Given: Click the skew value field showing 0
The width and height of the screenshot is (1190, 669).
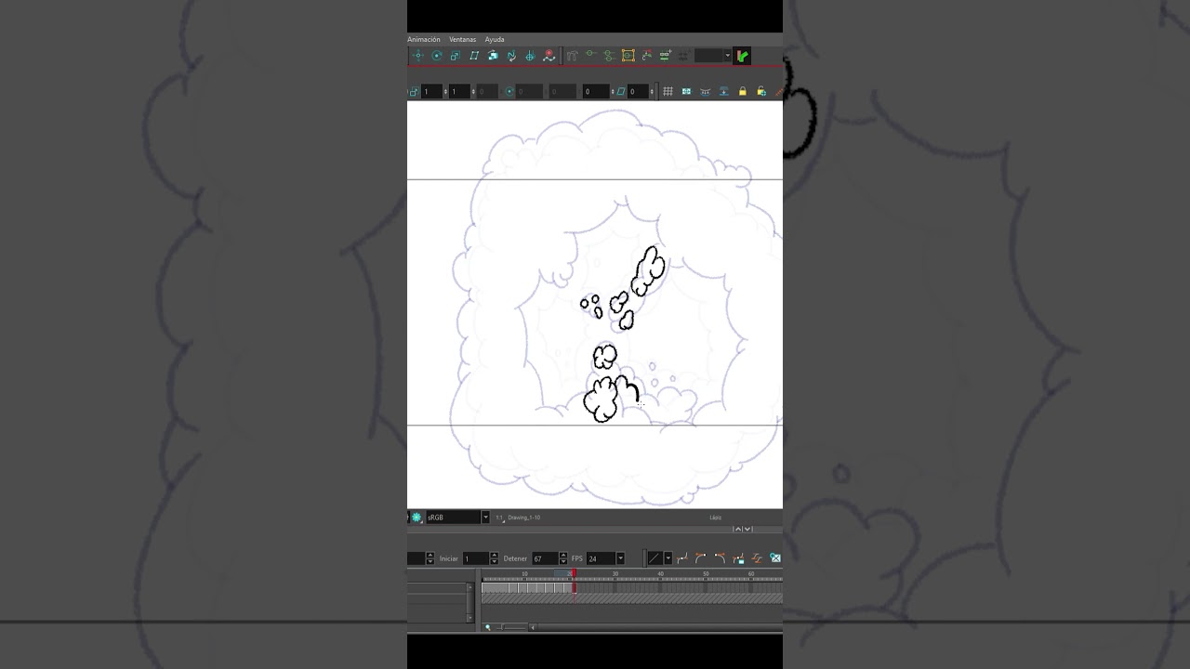Looking at the screenshot, I should click(638, 91).
